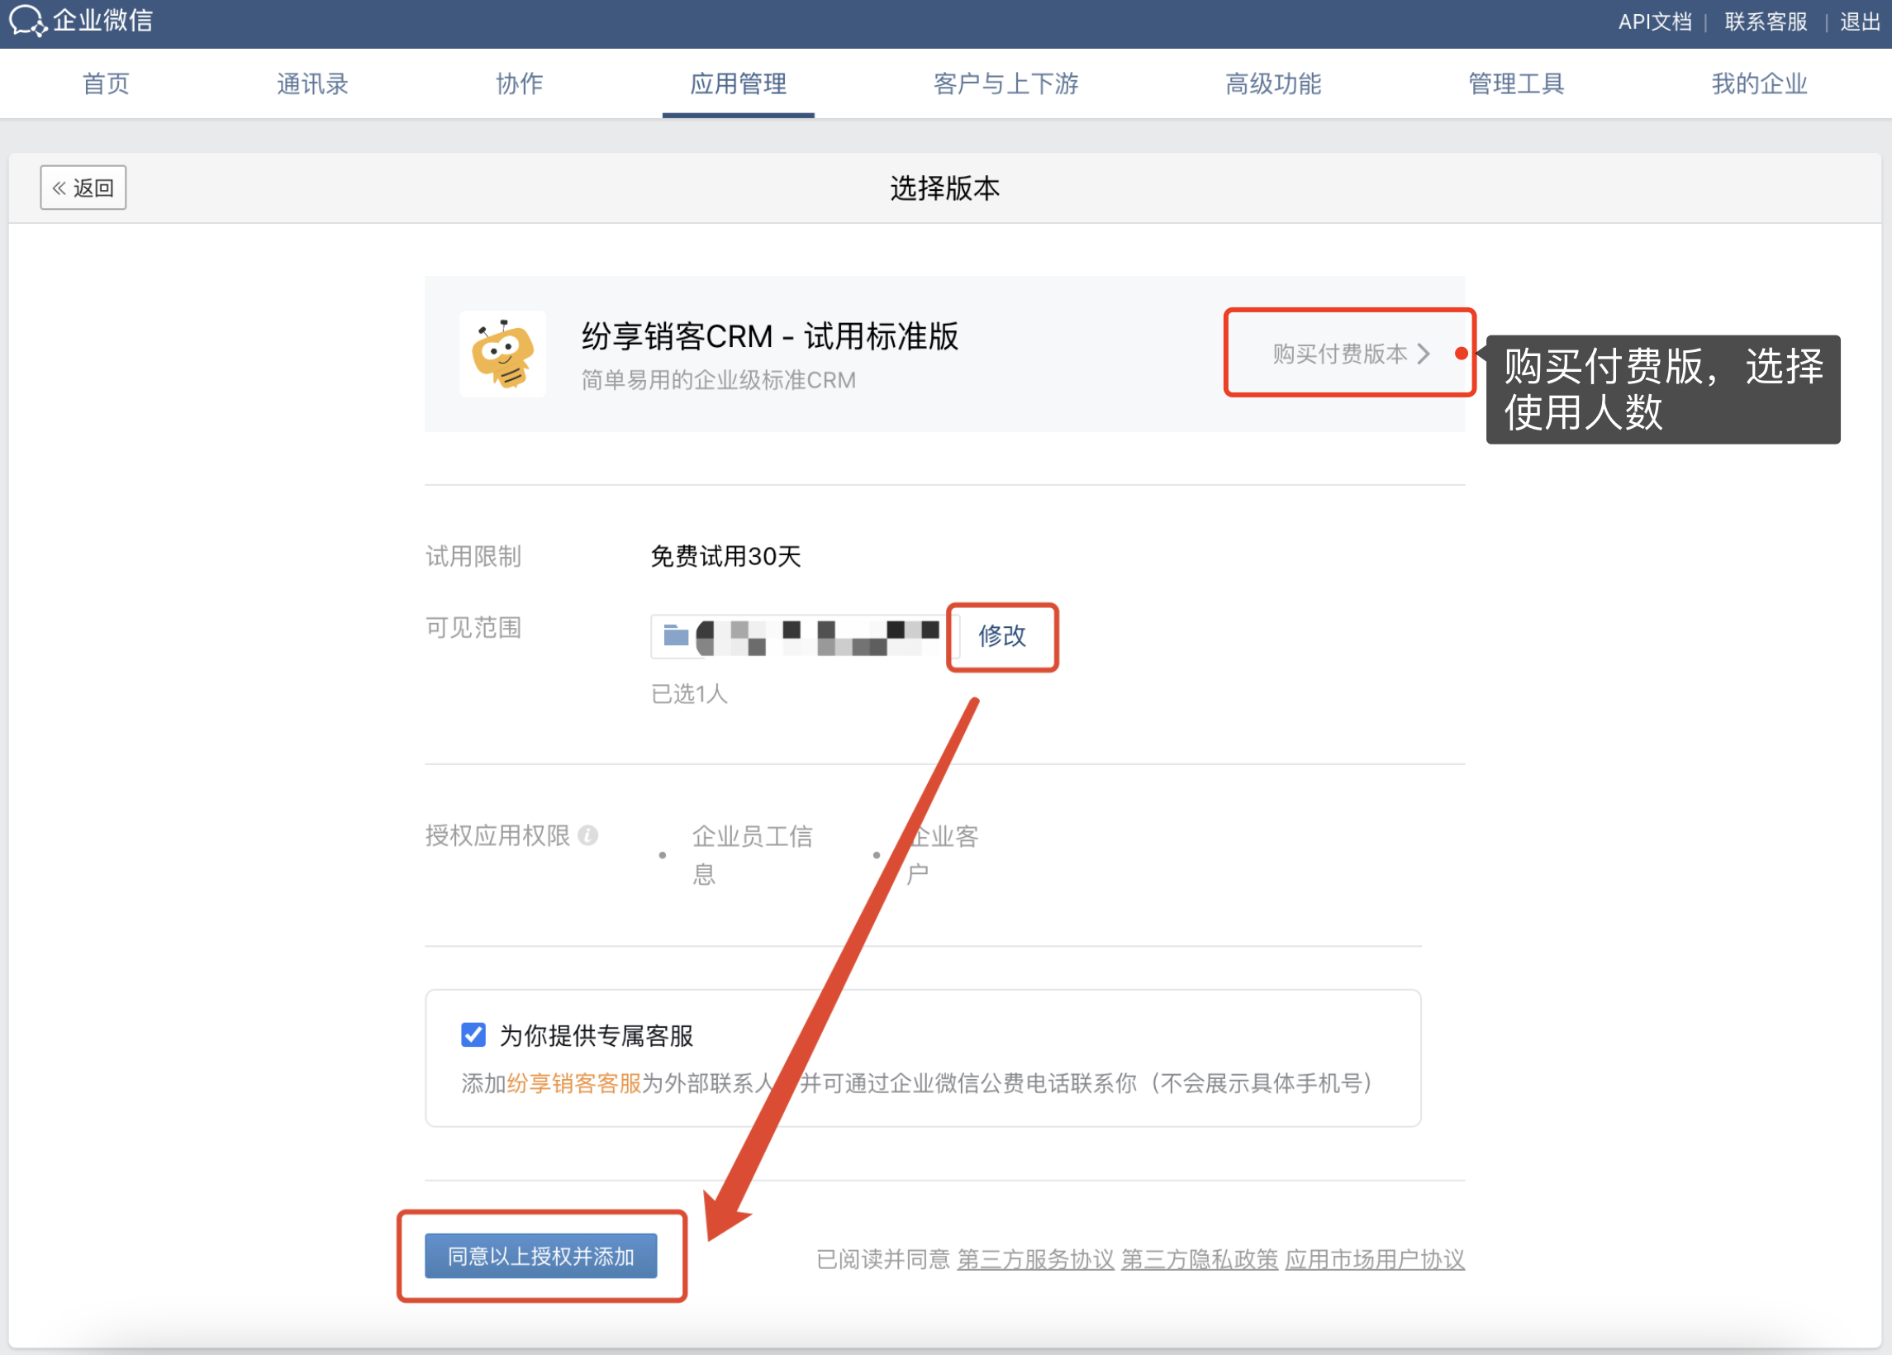The width and height of the screenshot is (1892, 1355).
Task: Click the 免费试用30天 text
Action: (x=725, y=556)
